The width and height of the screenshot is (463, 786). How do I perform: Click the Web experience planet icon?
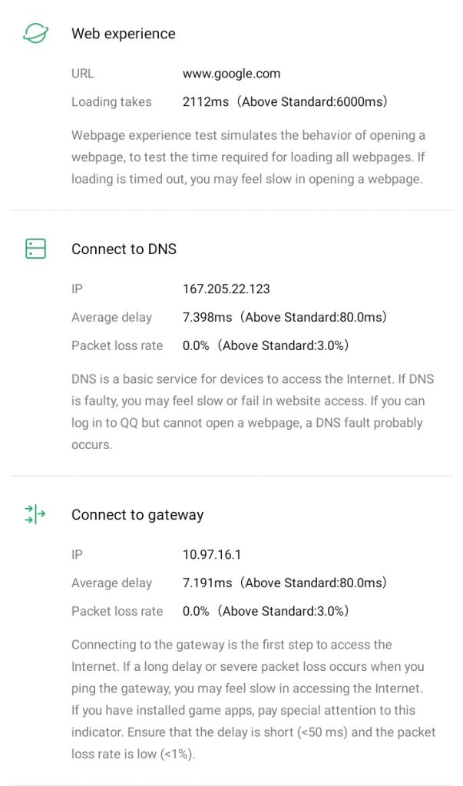click(35, 33)
